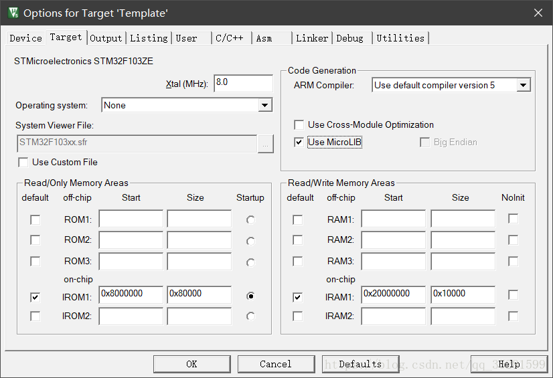Select the Target tab
Screen dimensions: 553x378
pos(66,37)
